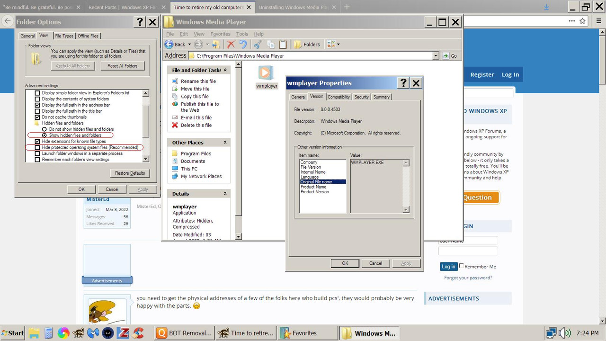
Task: Click 'Rename this file' task link
Action: (198, 81)
